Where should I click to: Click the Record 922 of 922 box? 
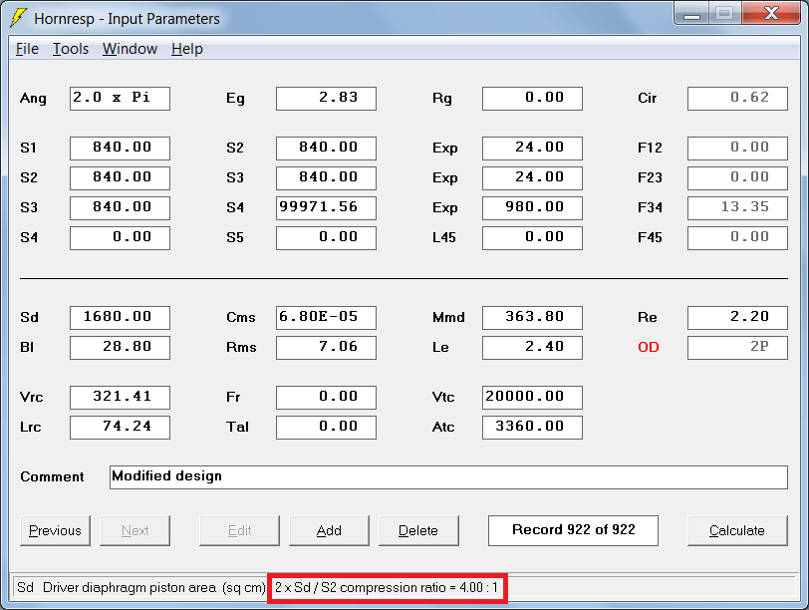[573, 530]
